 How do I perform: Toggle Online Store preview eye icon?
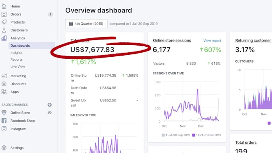[x=50, y=113]
